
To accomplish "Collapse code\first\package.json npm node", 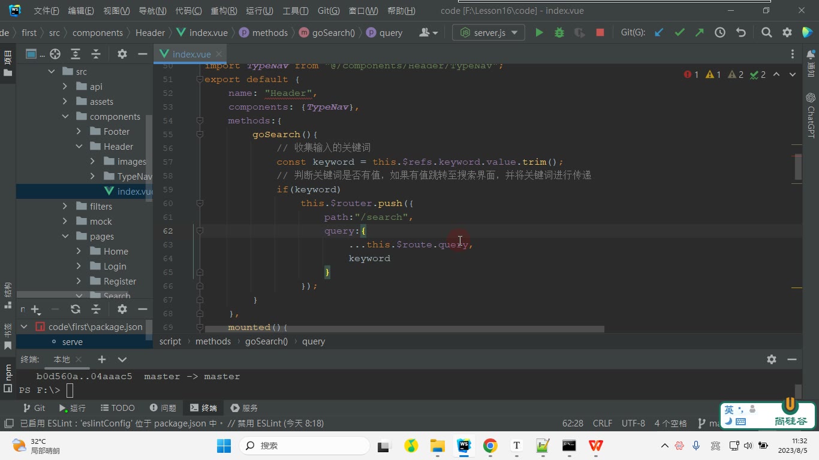I will 25,327.
